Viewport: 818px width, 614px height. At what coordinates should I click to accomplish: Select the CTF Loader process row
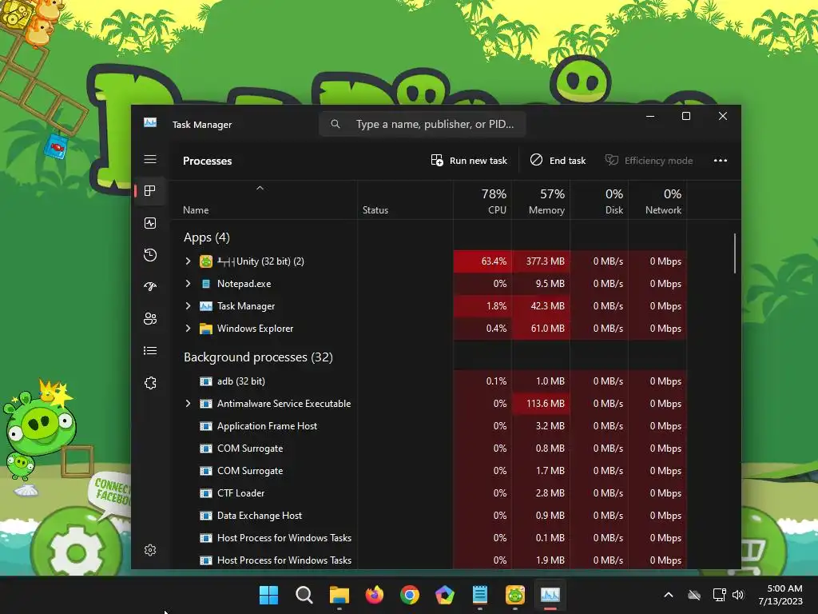(x=428, y=492)
